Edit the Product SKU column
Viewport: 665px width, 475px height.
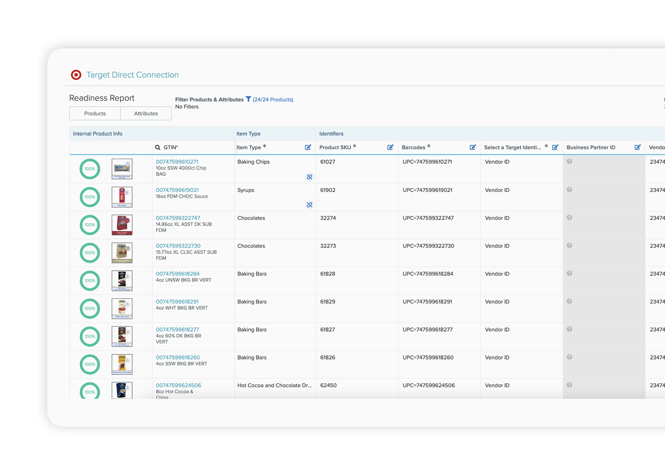click(x=390, y=147)
